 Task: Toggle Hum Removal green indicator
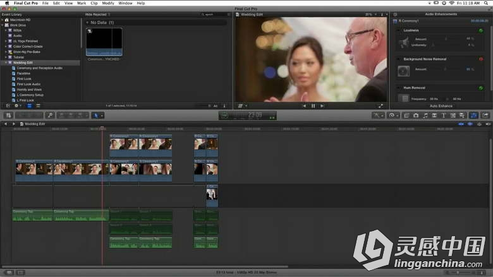pyautogui.click(x=481, y=88)
